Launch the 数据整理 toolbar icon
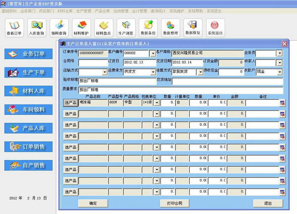This screenshot has height=214, width=297. coord(170,28)
